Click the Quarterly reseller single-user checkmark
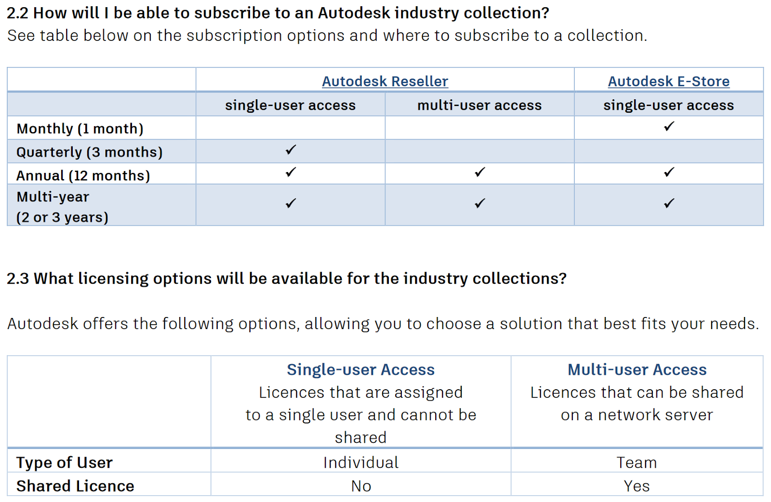 tap(291, 150)
